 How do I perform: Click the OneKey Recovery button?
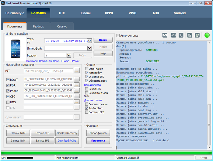click(x=67, y=133)
